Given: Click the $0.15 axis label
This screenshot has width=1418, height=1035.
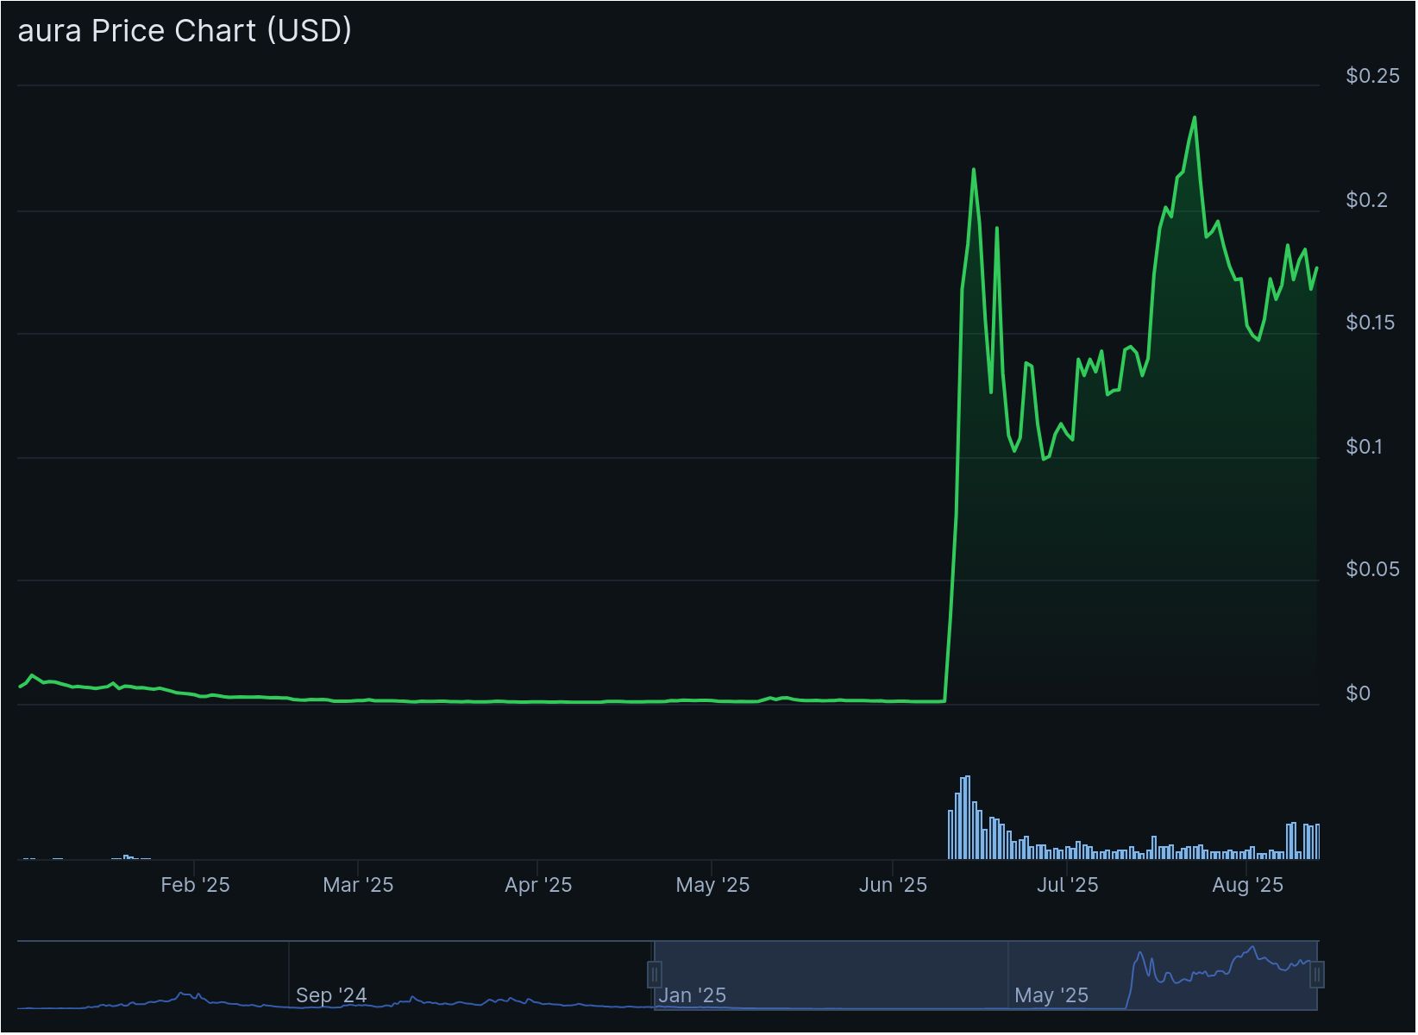Looking at the screenshot, I should coord(1370,323).
